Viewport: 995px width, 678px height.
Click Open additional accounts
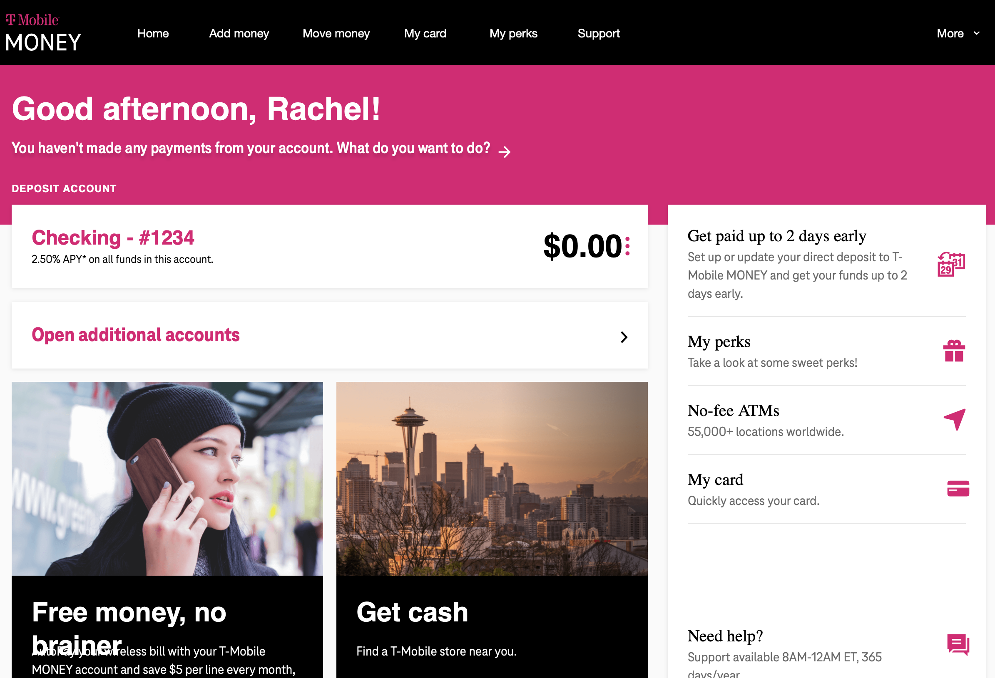(136, 334)
